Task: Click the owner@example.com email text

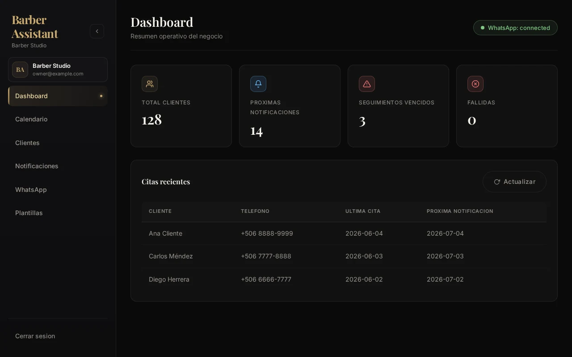Action: tap(58, 74)
